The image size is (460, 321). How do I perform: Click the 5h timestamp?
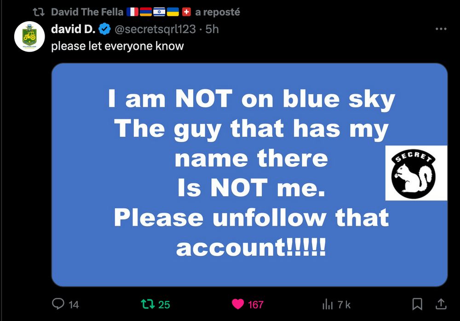pyautogui.click(x=212, y=29)
